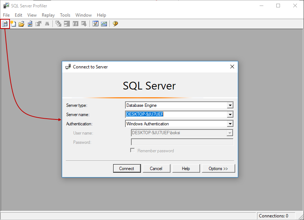
Task: Click the Options >> button
Action: pos(218,169)
